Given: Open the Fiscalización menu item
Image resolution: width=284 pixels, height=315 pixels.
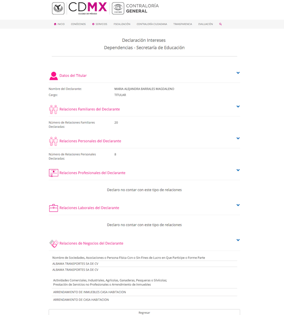Looking at the screenshot, I should pyautogui.click(x=122, y=24).
